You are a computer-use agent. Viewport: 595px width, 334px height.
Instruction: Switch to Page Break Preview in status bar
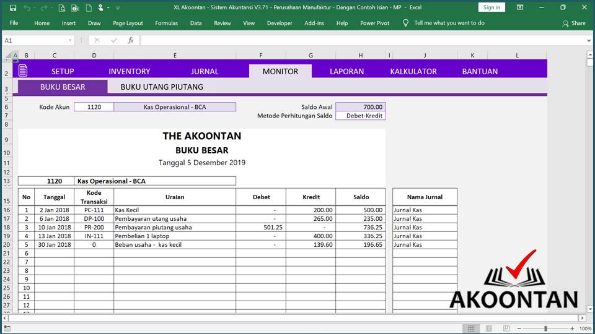click(x=506, y=328)
